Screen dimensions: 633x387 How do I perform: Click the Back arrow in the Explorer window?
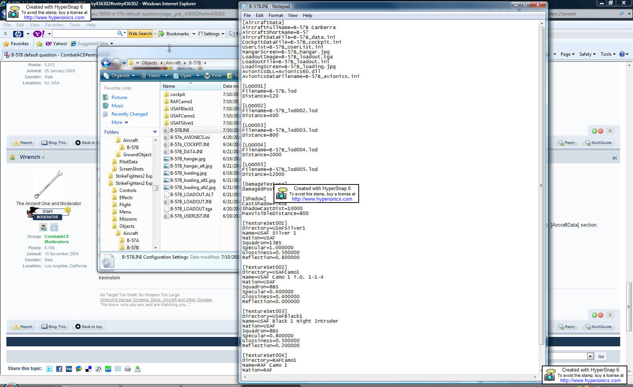106,63
